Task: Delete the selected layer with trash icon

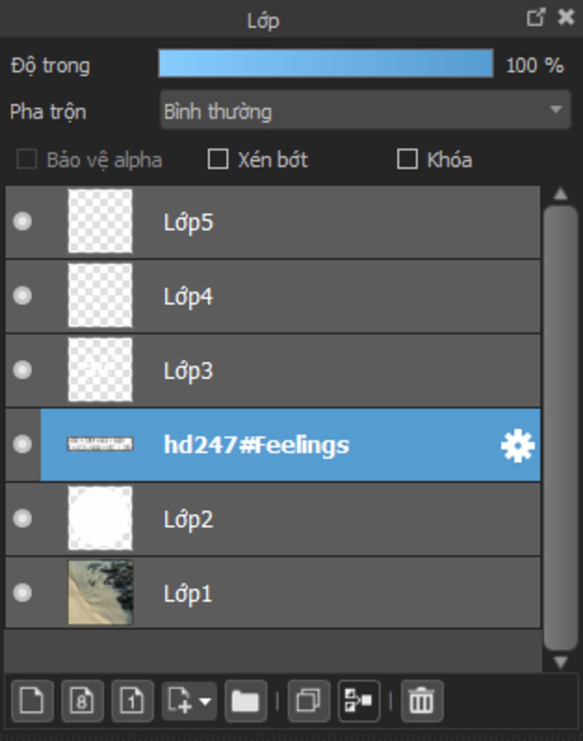Action: [421, 701]
